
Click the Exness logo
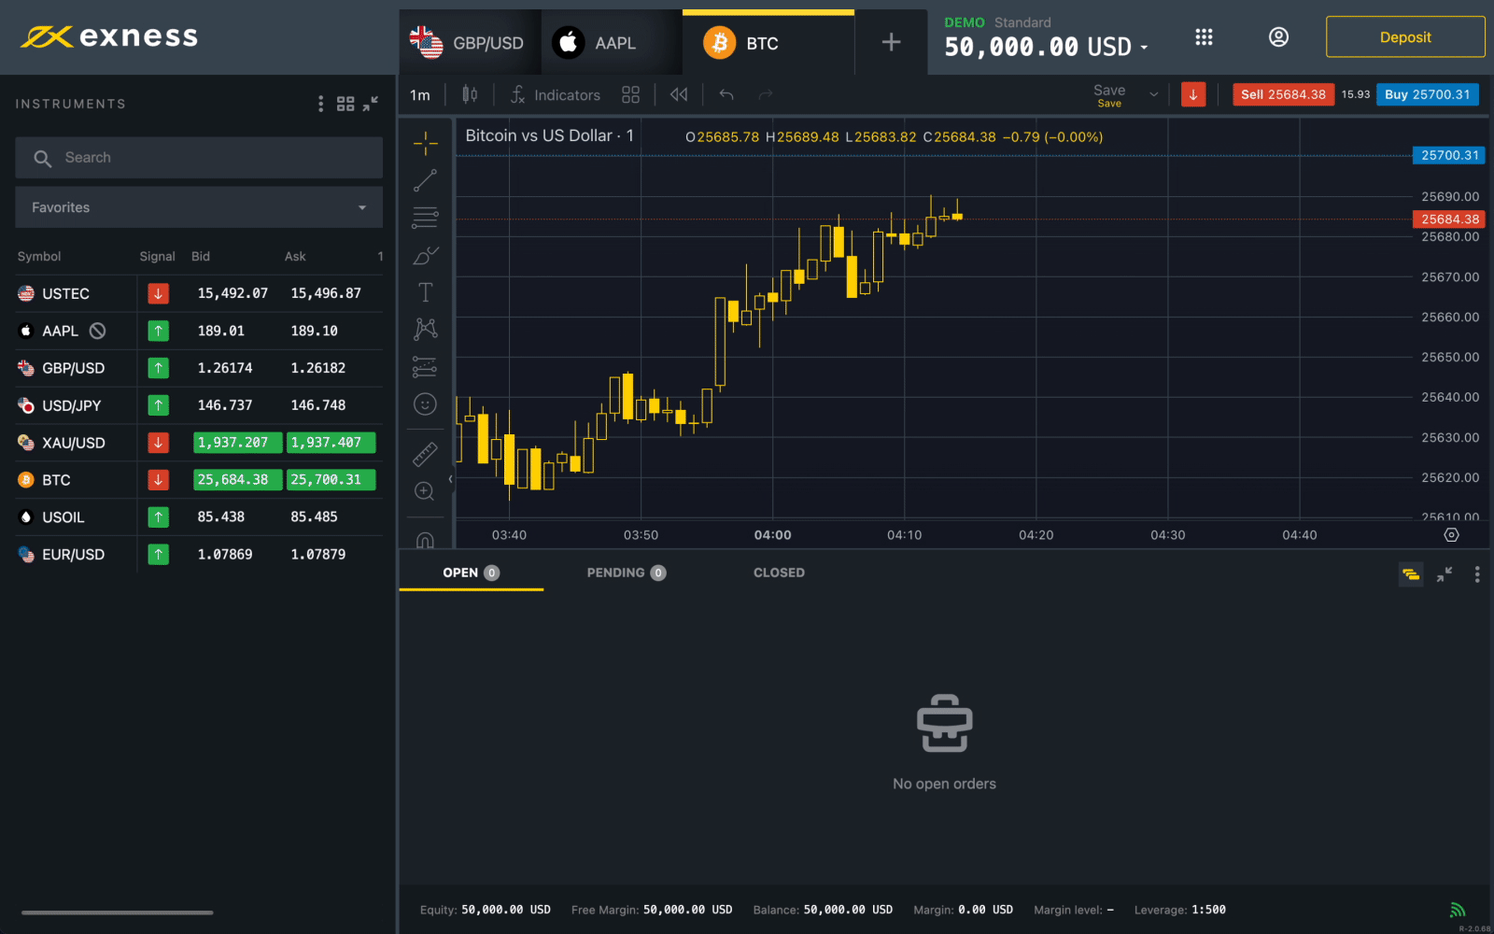[109, 37]
